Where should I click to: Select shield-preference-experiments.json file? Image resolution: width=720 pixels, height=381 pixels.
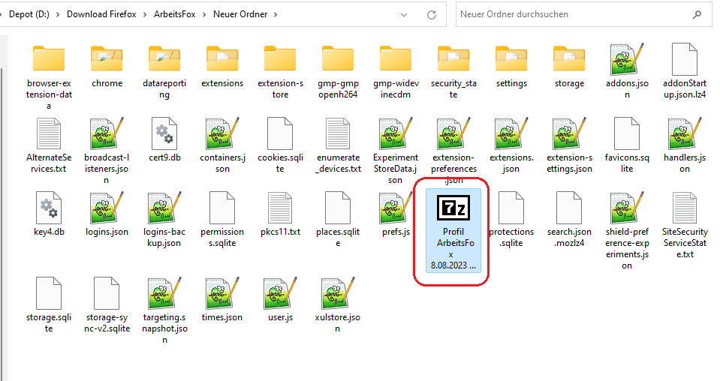627,231
